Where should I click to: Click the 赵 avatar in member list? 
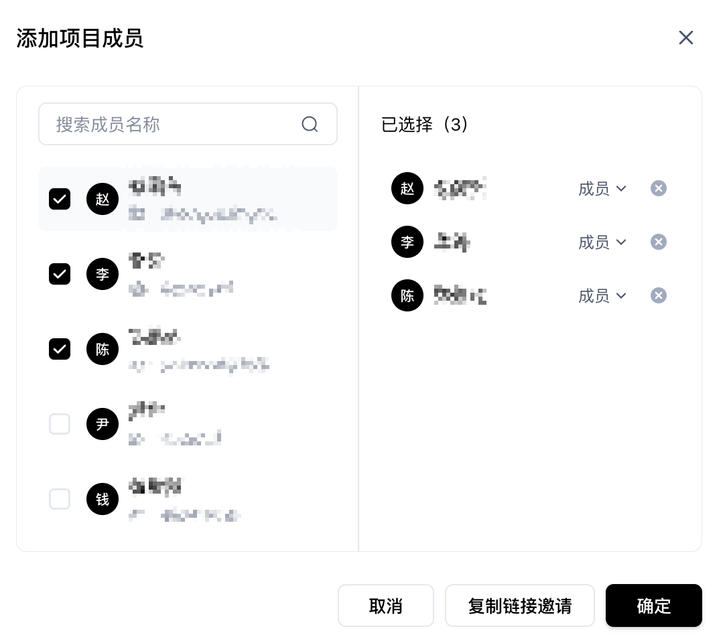(x=103, y=199)
